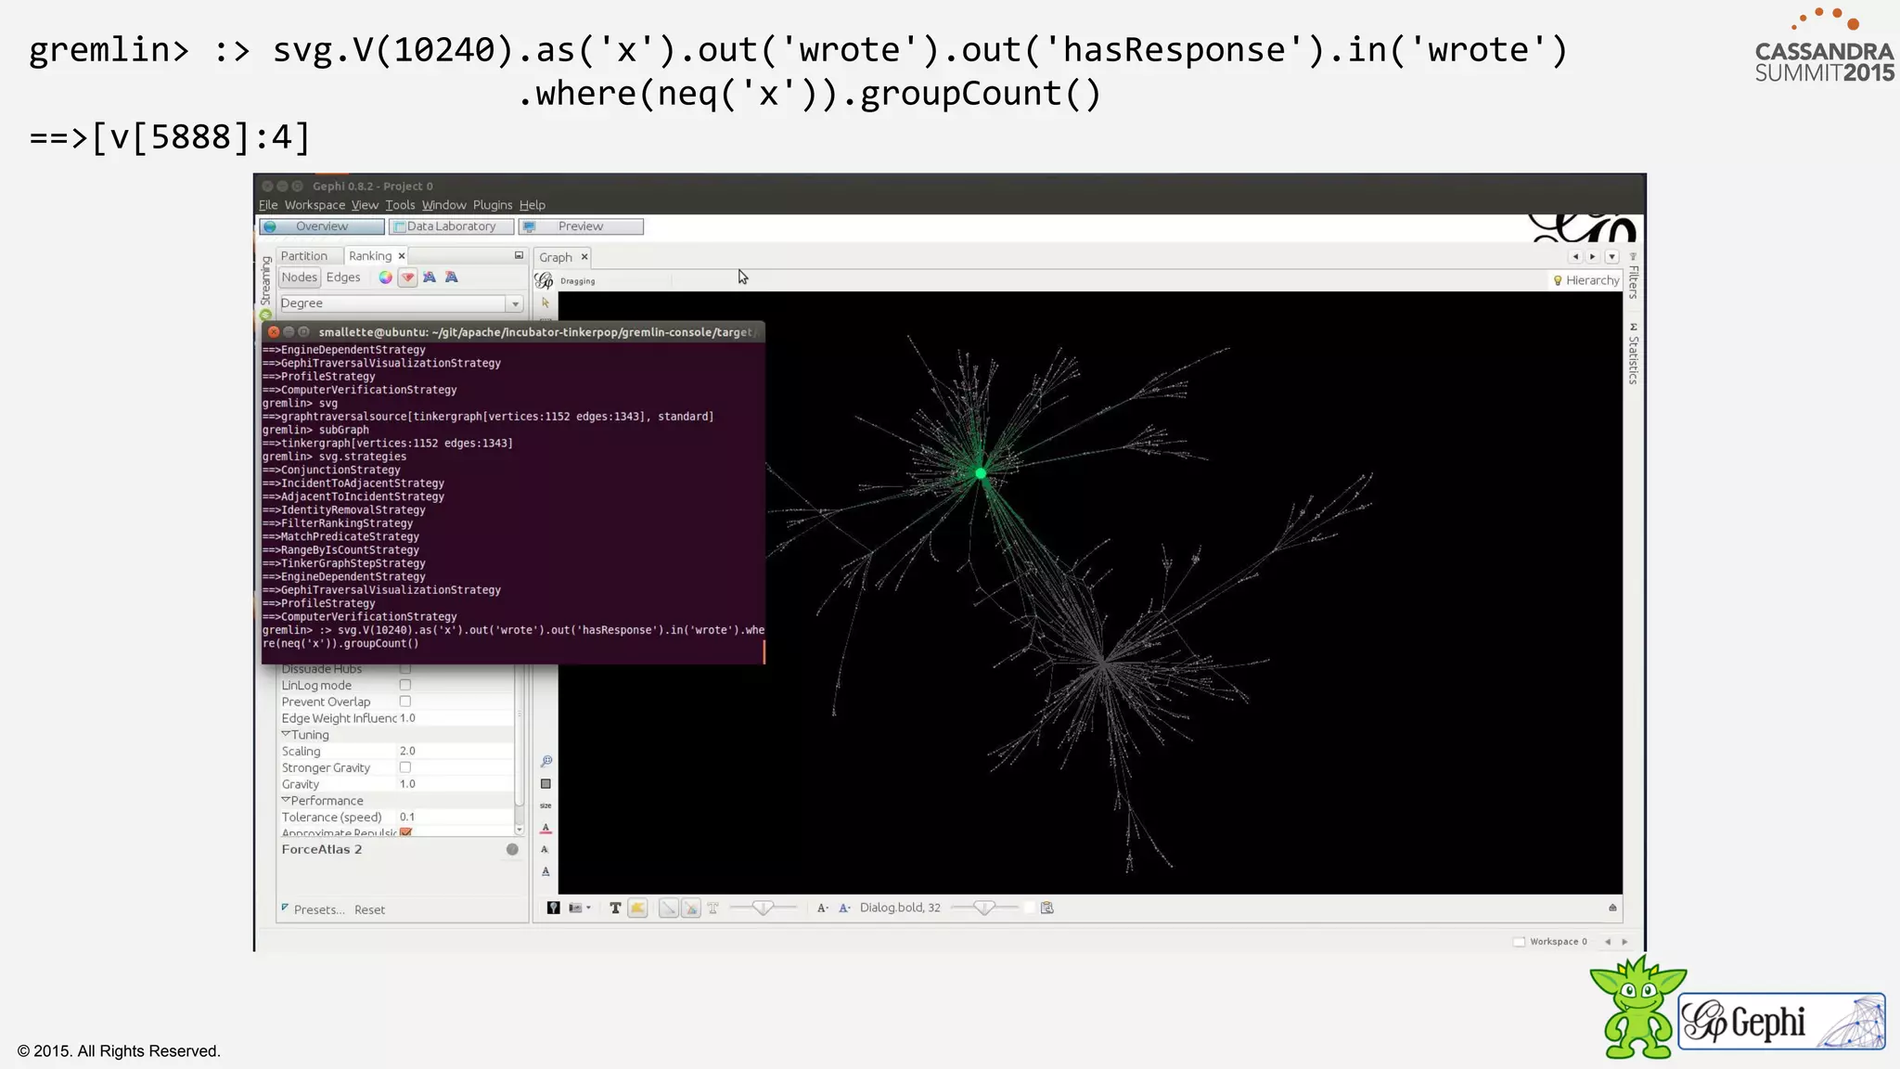
Task: Click the reset size icon
Action: tap(546, 805)
